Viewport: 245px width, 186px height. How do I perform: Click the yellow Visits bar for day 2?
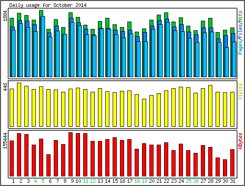click(19, 105)
